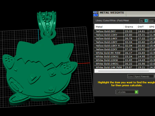155x116 pixels.
Task: Click the 19.21 DWT value
Action: point(141,67)
